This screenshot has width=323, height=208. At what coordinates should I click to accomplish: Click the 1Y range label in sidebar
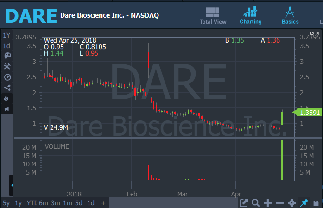(x=6, y=35)
